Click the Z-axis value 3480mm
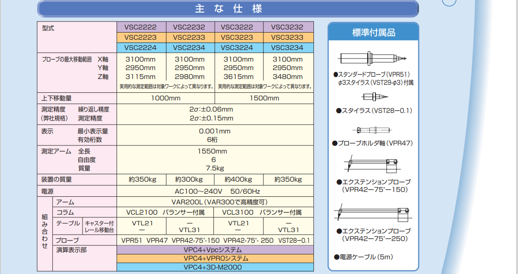Screen dimensions: 518x274 click(288, 77)
